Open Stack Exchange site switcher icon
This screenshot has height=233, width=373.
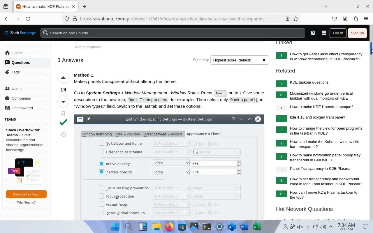pos(324,33)
